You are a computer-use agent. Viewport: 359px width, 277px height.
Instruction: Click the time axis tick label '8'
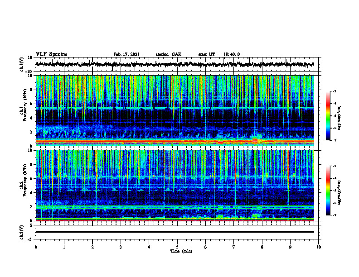[x=262, y=247]
